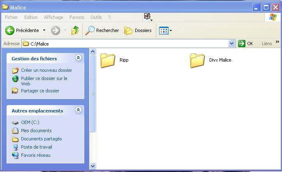Click the Divx Malice folder name

(x=220, y=60)
